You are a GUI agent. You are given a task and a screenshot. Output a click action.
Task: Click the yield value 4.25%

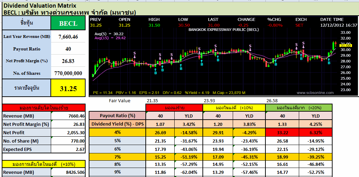click(x=316, y=124)
